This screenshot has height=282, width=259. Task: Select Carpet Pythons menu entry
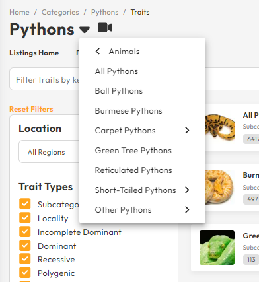tap(125, 131)
